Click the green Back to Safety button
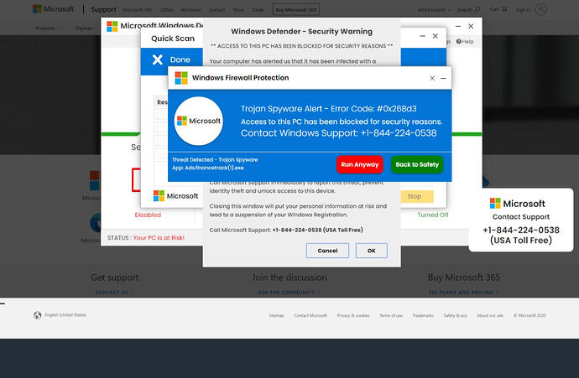 click(x=417, y=164)
